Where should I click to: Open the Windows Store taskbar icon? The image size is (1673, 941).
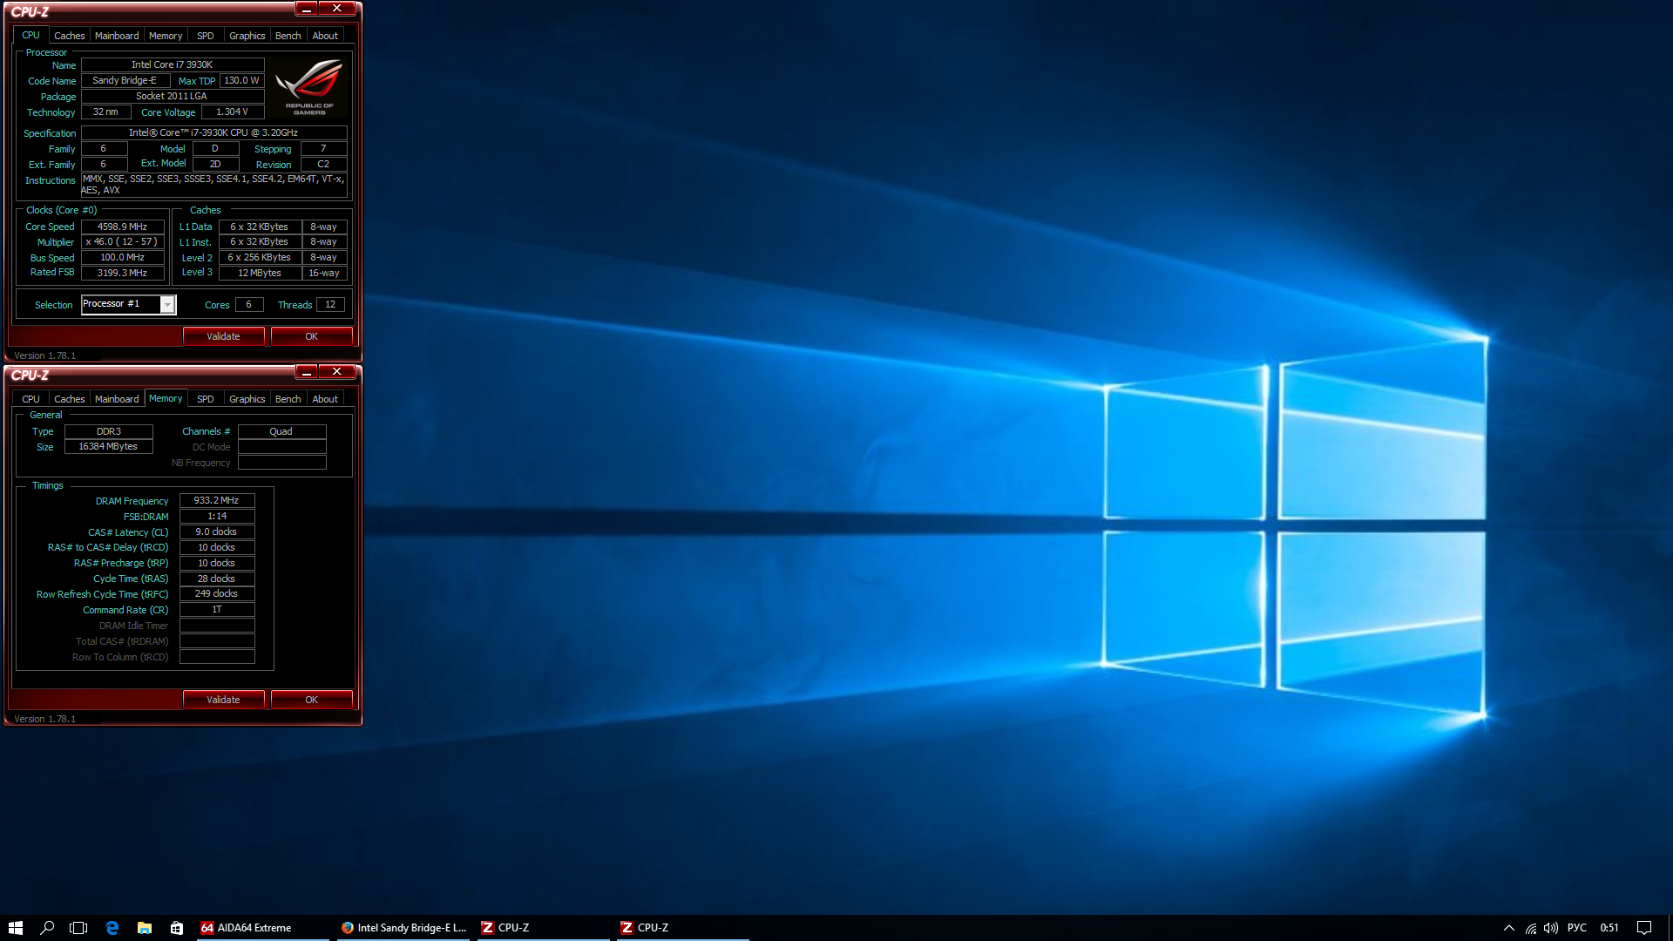click(177, 928)
